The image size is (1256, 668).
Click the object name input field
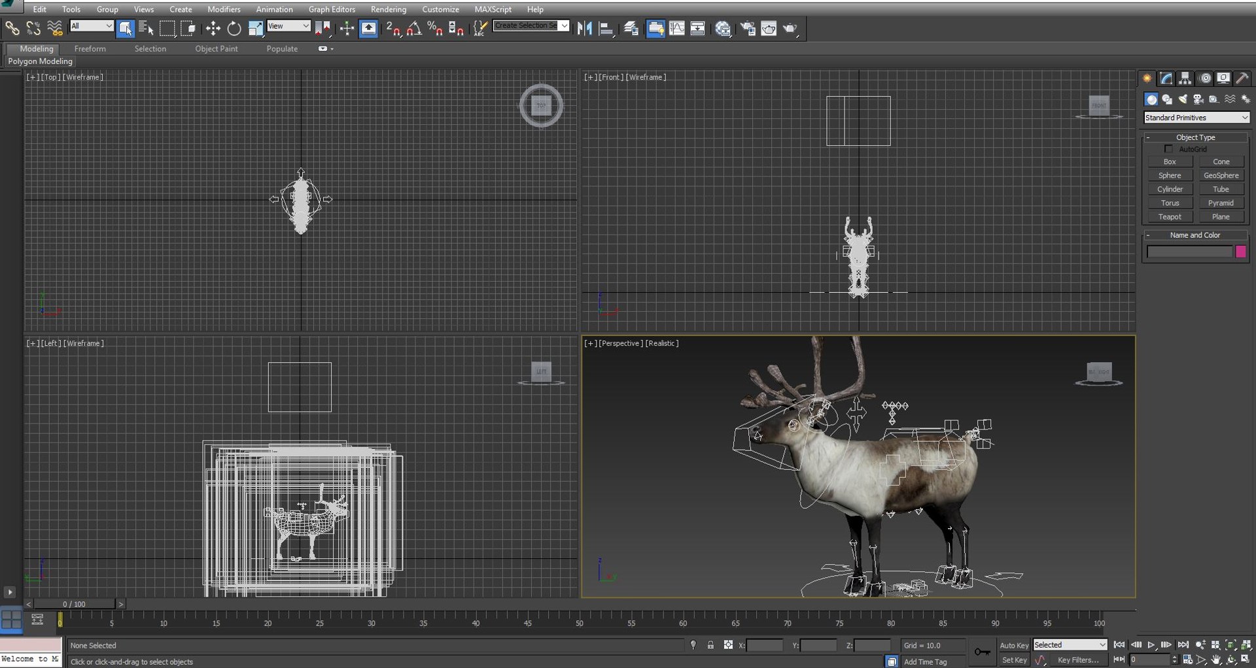(x=1190, y=252)
